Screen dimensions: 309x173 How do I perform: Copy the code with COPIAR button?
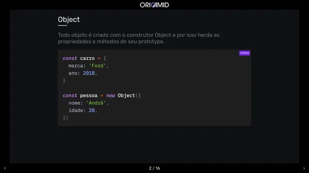[244, 53]
